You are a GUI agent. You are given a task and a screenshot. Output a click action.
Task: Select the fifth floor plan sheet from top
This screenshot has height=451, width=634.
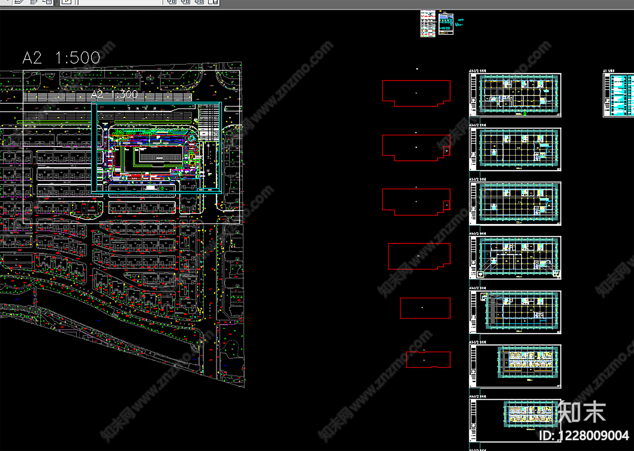(x=515, y=312)
